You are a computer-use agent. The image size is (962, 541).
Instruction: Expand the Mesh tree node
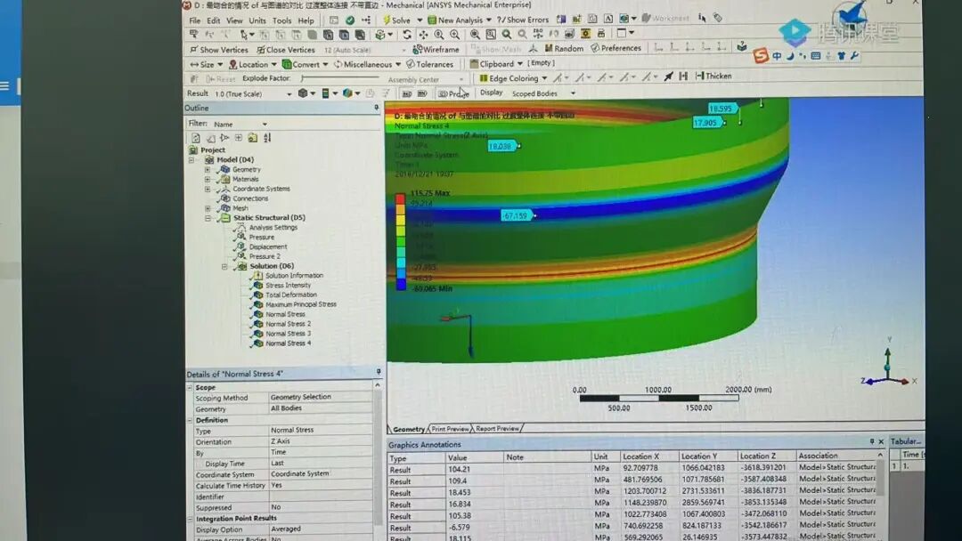click(x=208, y=208)
